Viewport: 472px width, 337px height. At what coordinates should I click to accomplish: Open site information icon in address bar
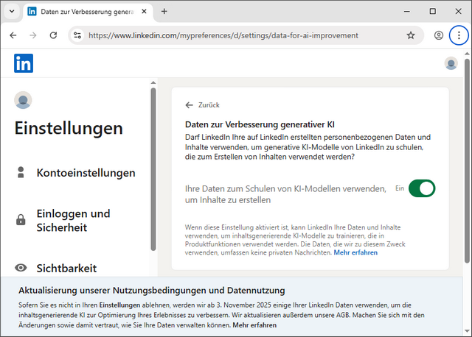[77, 35]
